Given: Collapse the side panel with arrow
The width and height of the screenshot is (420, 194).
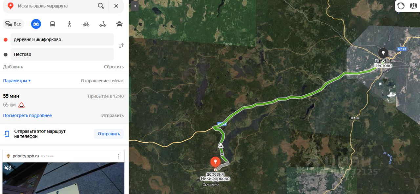Looking at the screenshot, I should pos(135,6).
